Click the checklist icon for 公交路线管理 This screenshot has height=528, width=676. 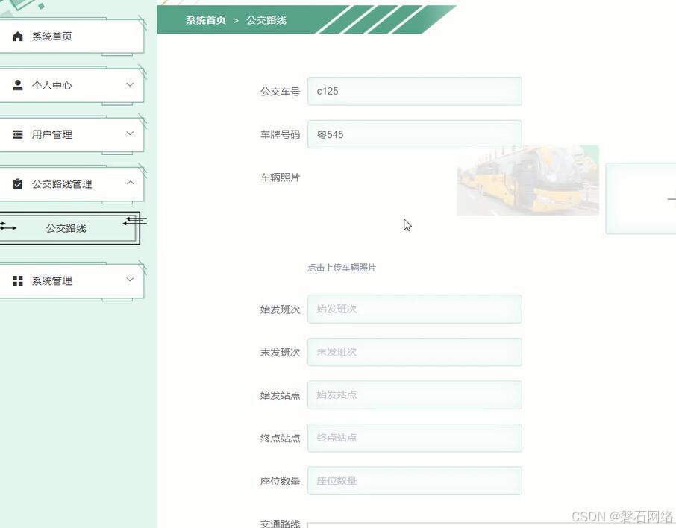coord(18,183)
